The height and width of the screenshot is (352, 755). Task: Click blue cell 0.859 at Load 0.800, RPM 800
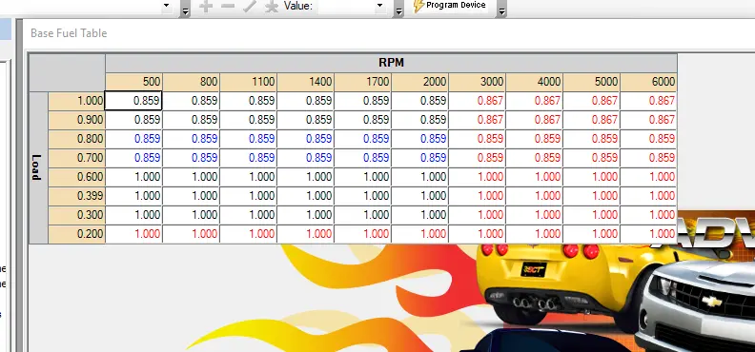(x=192, y=139)
